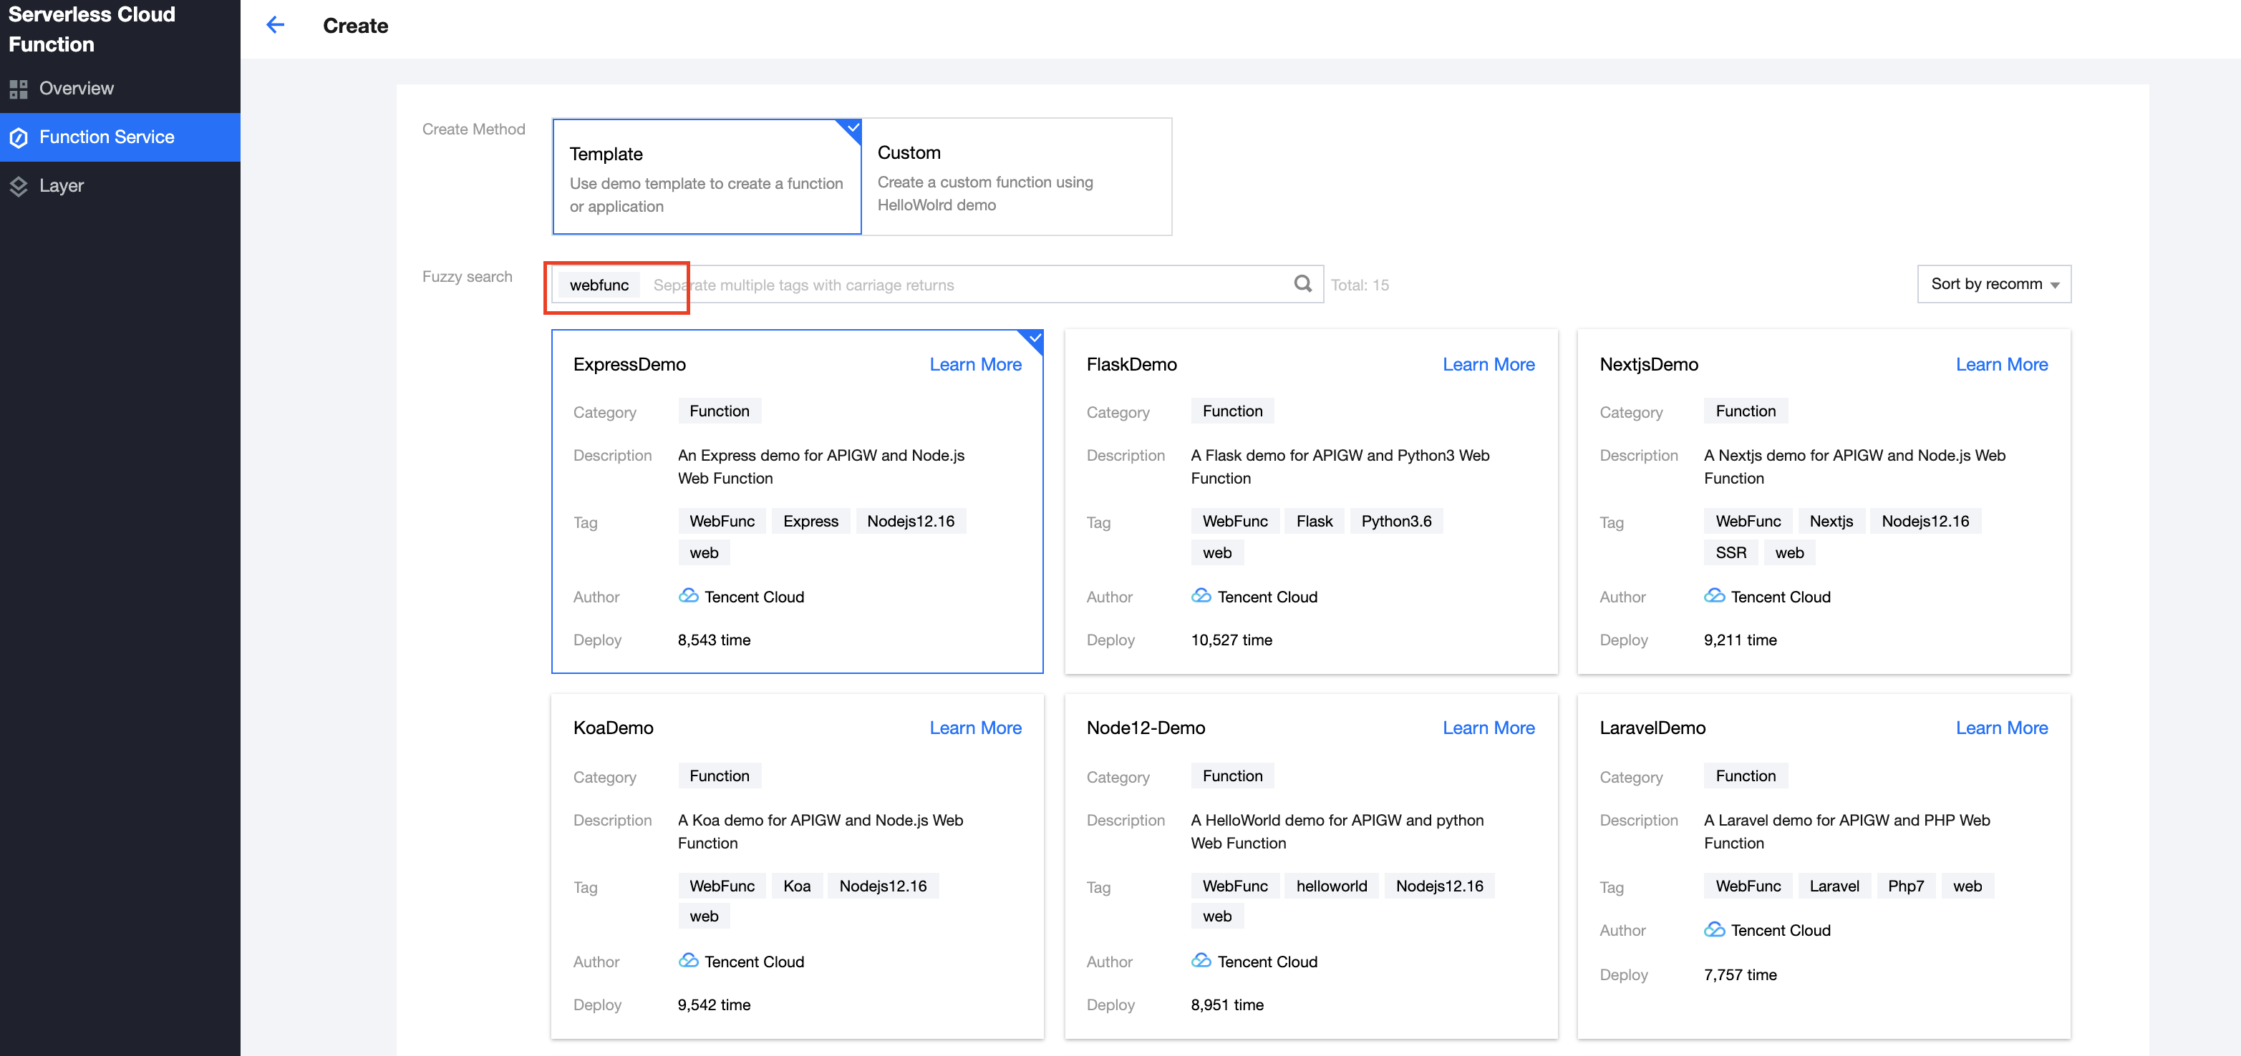
Task: Click Tencent Cloud icon in ExpressDemo card
Action: coord(688,596)
